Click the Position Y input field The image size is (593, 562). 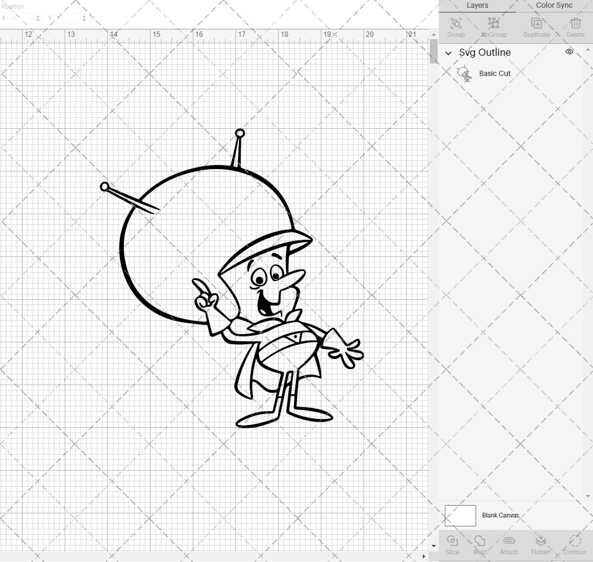point(69,18)
